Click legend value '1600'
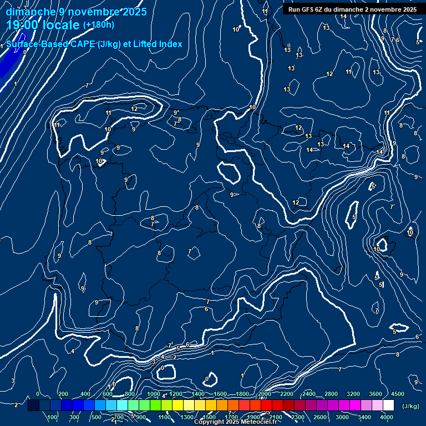This screenshot has width=426, height=426. (220, 394)
